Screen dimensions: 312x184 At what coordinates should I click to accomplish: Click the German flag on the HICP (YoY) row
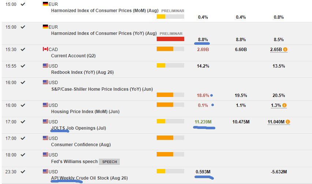45,27
